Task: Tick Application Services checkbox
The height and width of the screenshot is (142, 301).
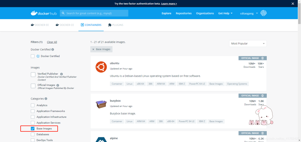Action: coord(33,123)
